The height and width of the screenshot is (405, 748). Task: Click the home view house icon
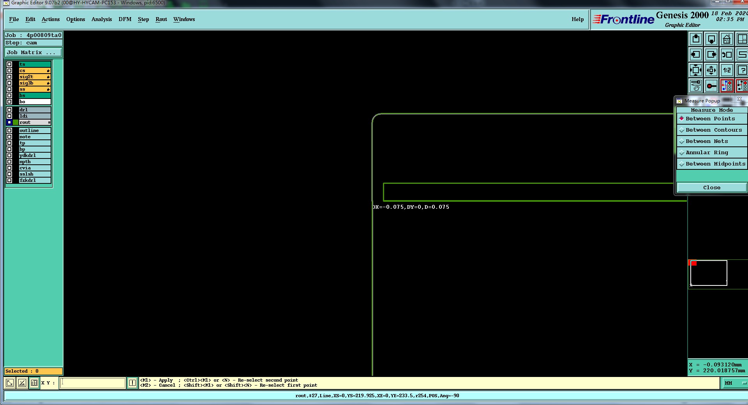727,39
